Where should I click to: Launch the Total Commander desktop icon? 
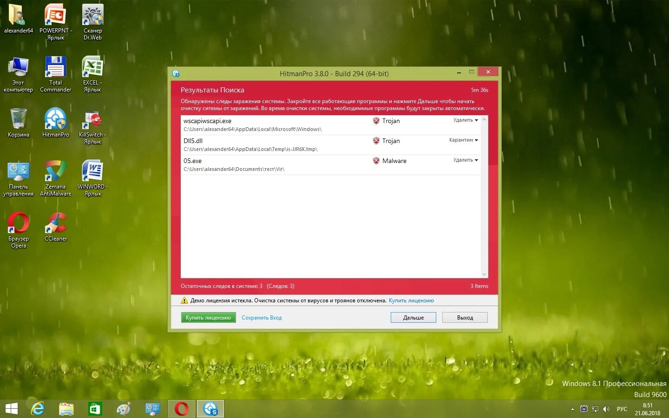55,67
